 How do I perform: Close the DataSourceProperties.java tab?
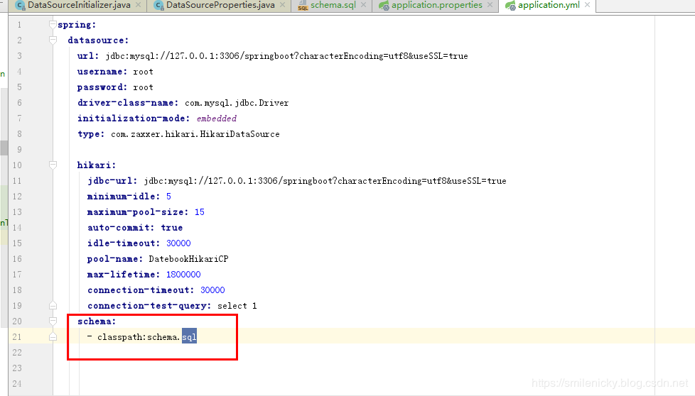pyautogui.click(x=282, y=5)
